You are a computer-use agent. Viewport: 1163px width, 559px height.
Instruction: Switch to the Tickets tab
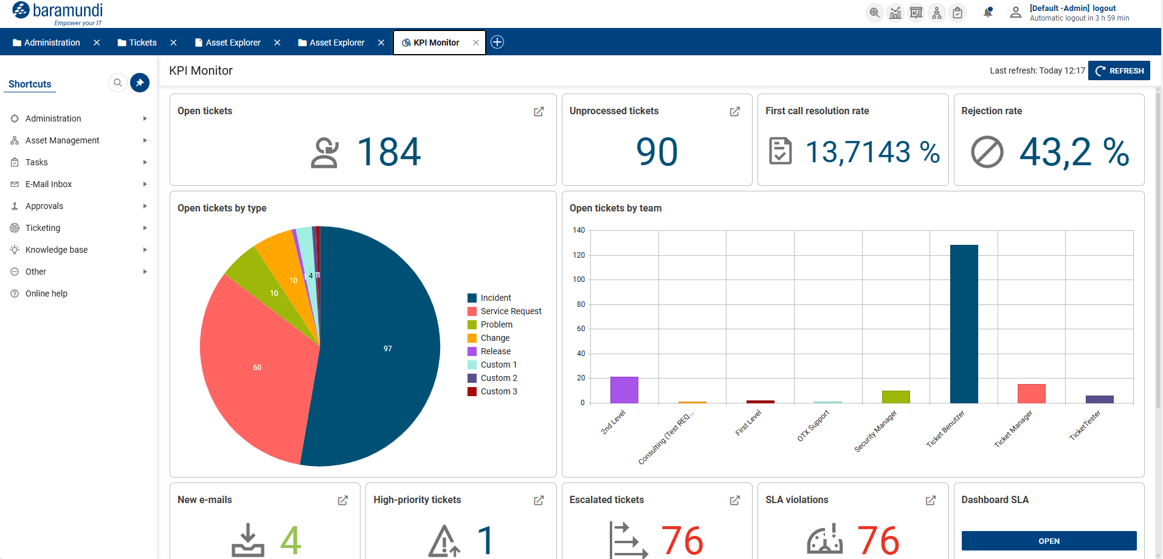click(142, 42)
